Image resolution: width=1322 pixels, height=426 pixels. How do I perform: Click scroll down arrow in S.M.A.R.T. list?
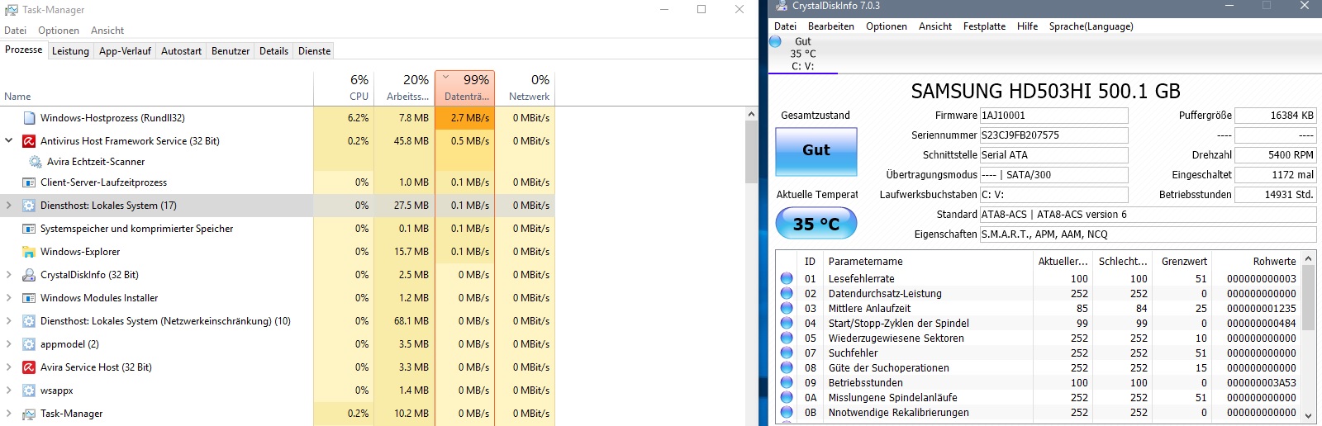click(x=1308, y=415)
